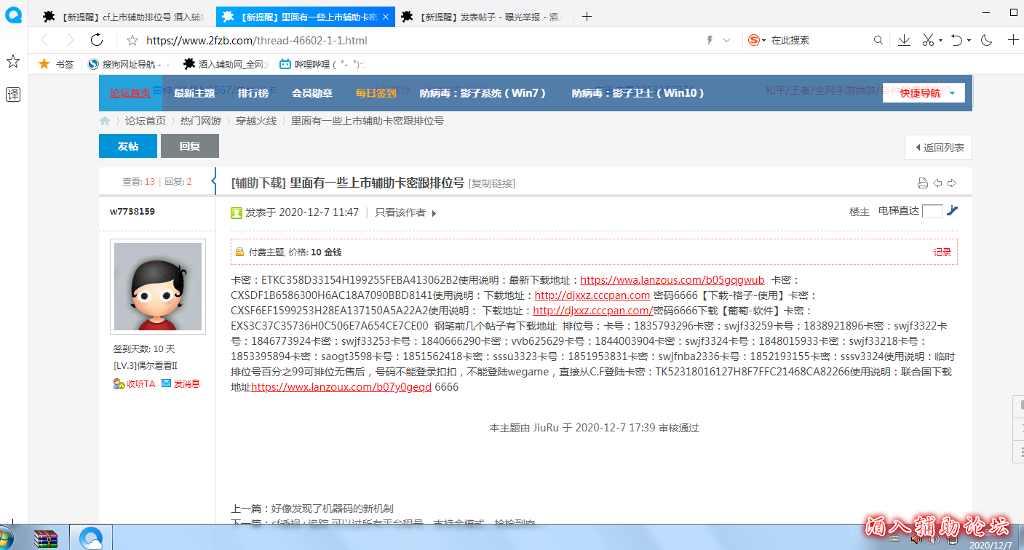This screenshot has width=1024, height=550.
Task: Click the 返回列表 button
Action: (x=938, y=148)
